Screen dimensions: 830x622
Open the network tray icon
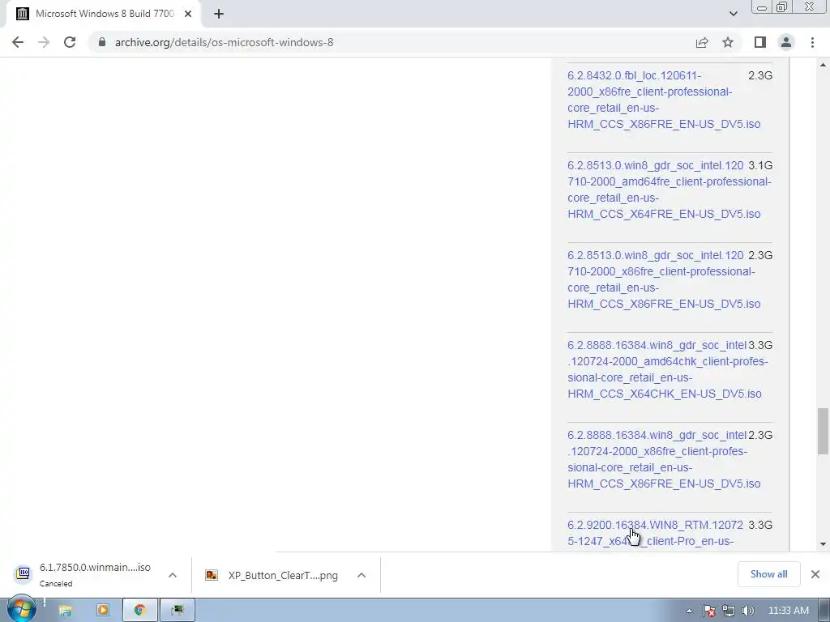pos(729,611)
